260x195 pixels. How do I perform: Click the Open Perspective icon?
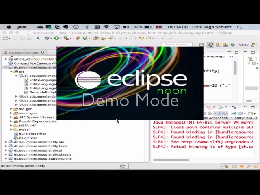tap(201, 45)
